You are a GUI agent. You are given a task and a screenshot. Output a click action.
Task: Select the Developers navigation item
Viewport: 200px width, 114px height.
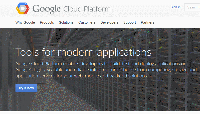[x=109, y=22]
